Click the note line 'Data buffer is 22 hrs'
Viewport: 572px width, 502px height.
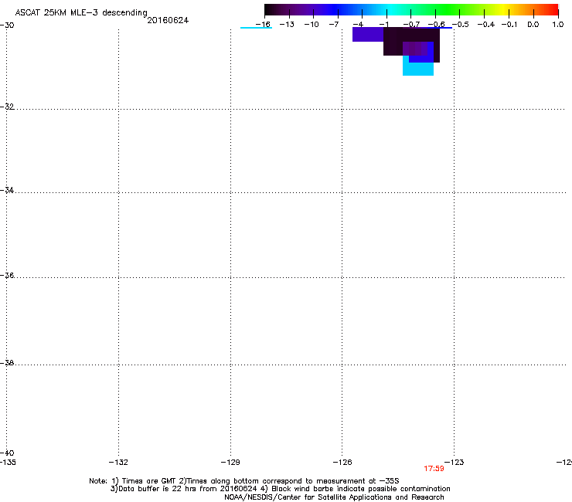coord(280,489)
